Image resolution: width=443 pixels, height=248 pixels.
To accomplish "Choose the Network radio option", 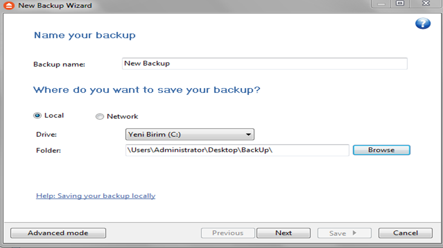I will pos(99,117).
